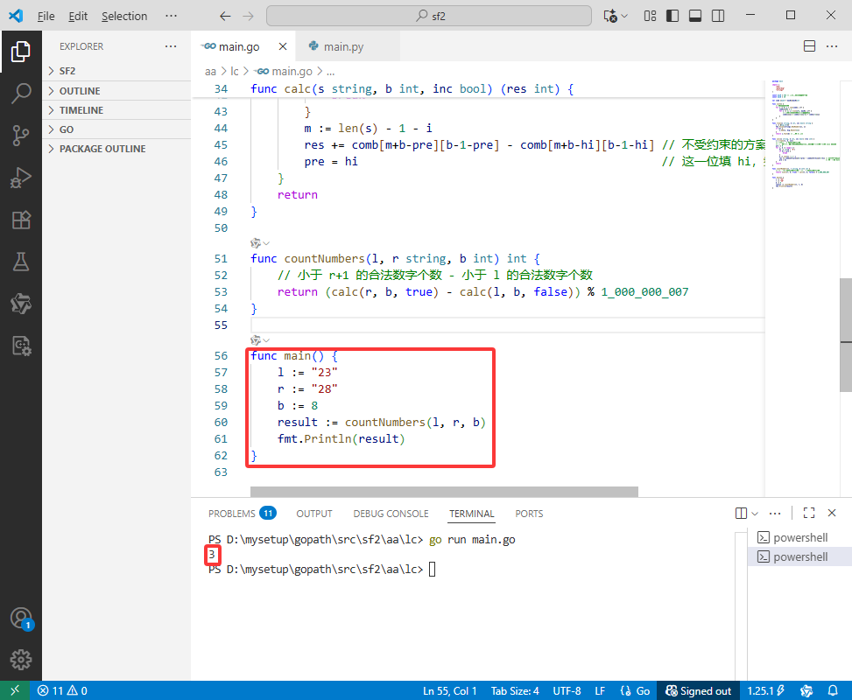Go back with the navigation arrow
This screenshot has width=852, height=700.
pyautogui.click(x=225, y=16)
